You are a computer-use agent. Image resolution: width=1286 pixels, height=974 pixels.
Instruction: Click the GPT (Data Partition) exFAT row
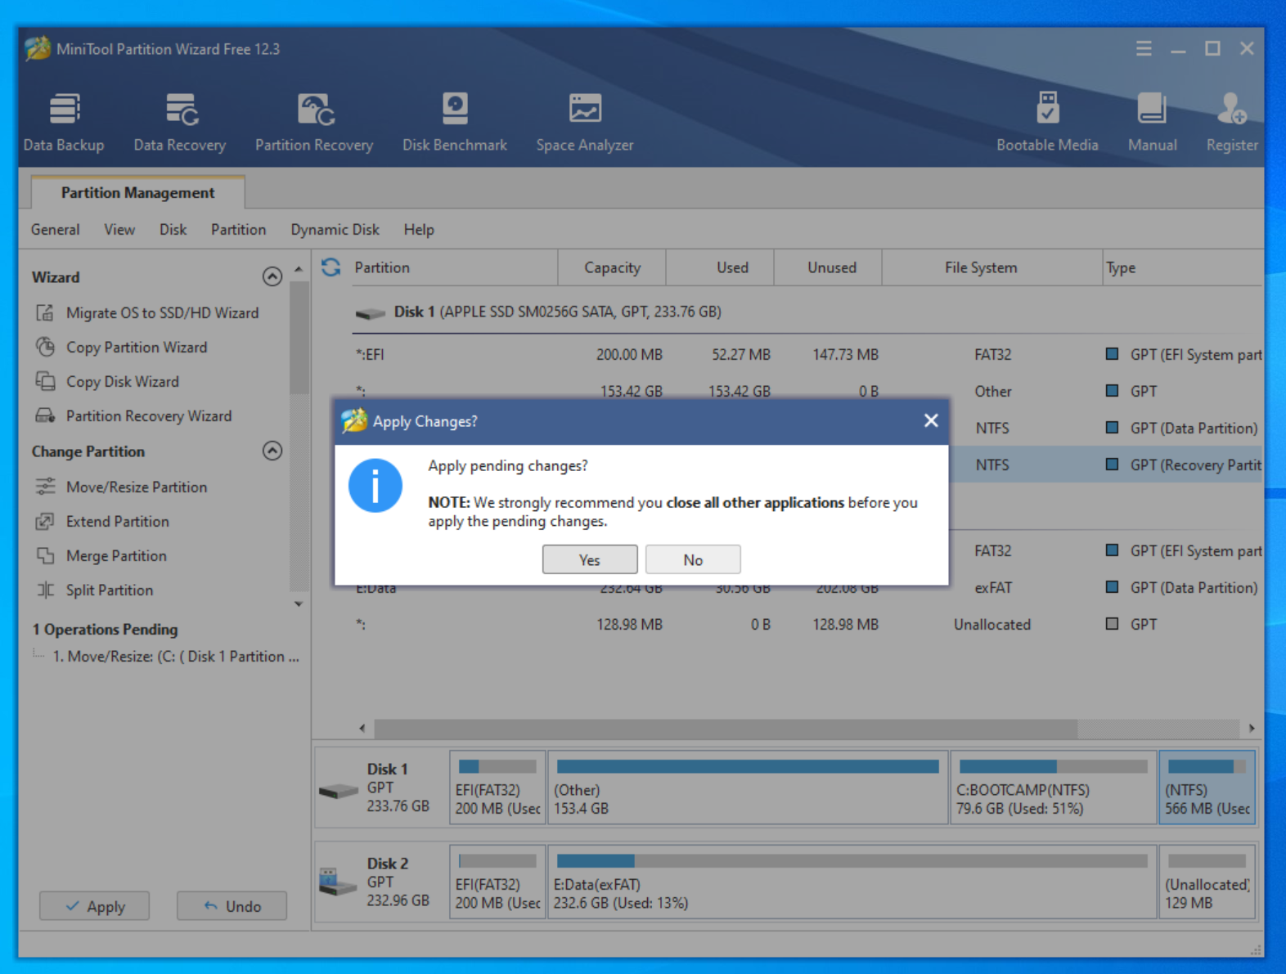(807, 587)
